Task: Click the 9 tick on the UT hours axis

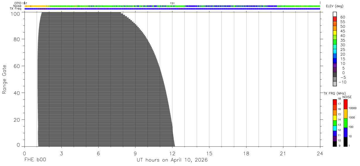Action: click(x=135, y=153)
